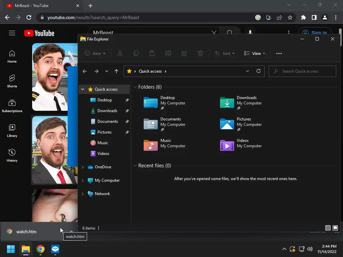Open the Pictures folder in Folders section

pyautogui.click(x=241, y=124)
